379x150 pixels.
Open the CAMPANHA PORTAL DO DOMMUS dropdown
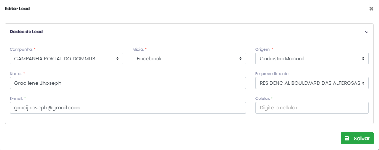pos(67,58)
